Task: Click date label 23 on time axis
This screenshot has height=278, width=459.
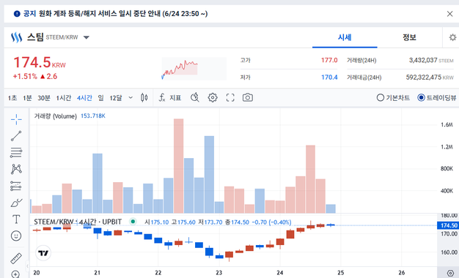Action: coord(219,272)
